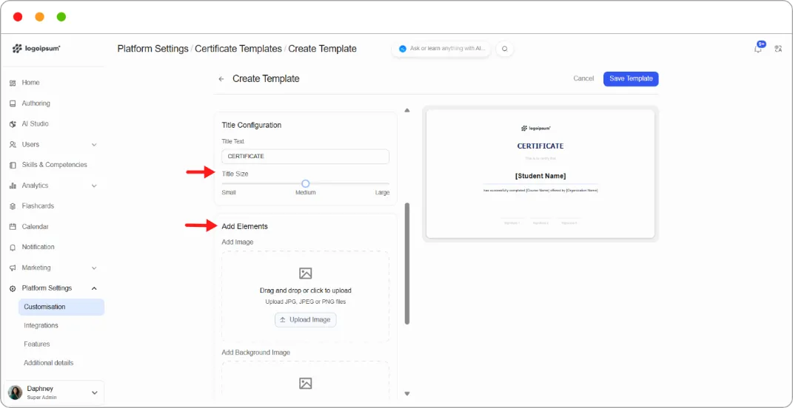Screen dimensions: 793x408
Task: Click the Marketing megaphone icon
Action: [13, 268]
